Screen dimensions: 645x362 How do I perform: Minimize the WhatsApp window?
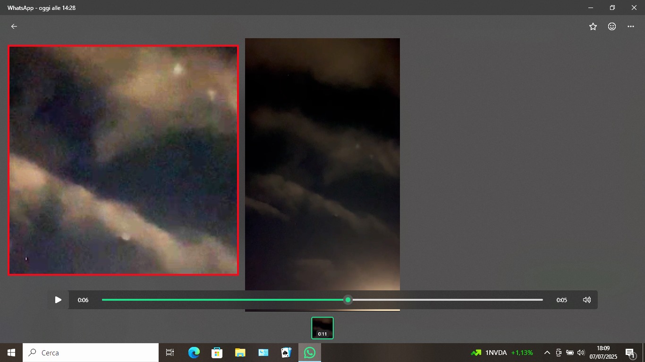pos(591,8)
